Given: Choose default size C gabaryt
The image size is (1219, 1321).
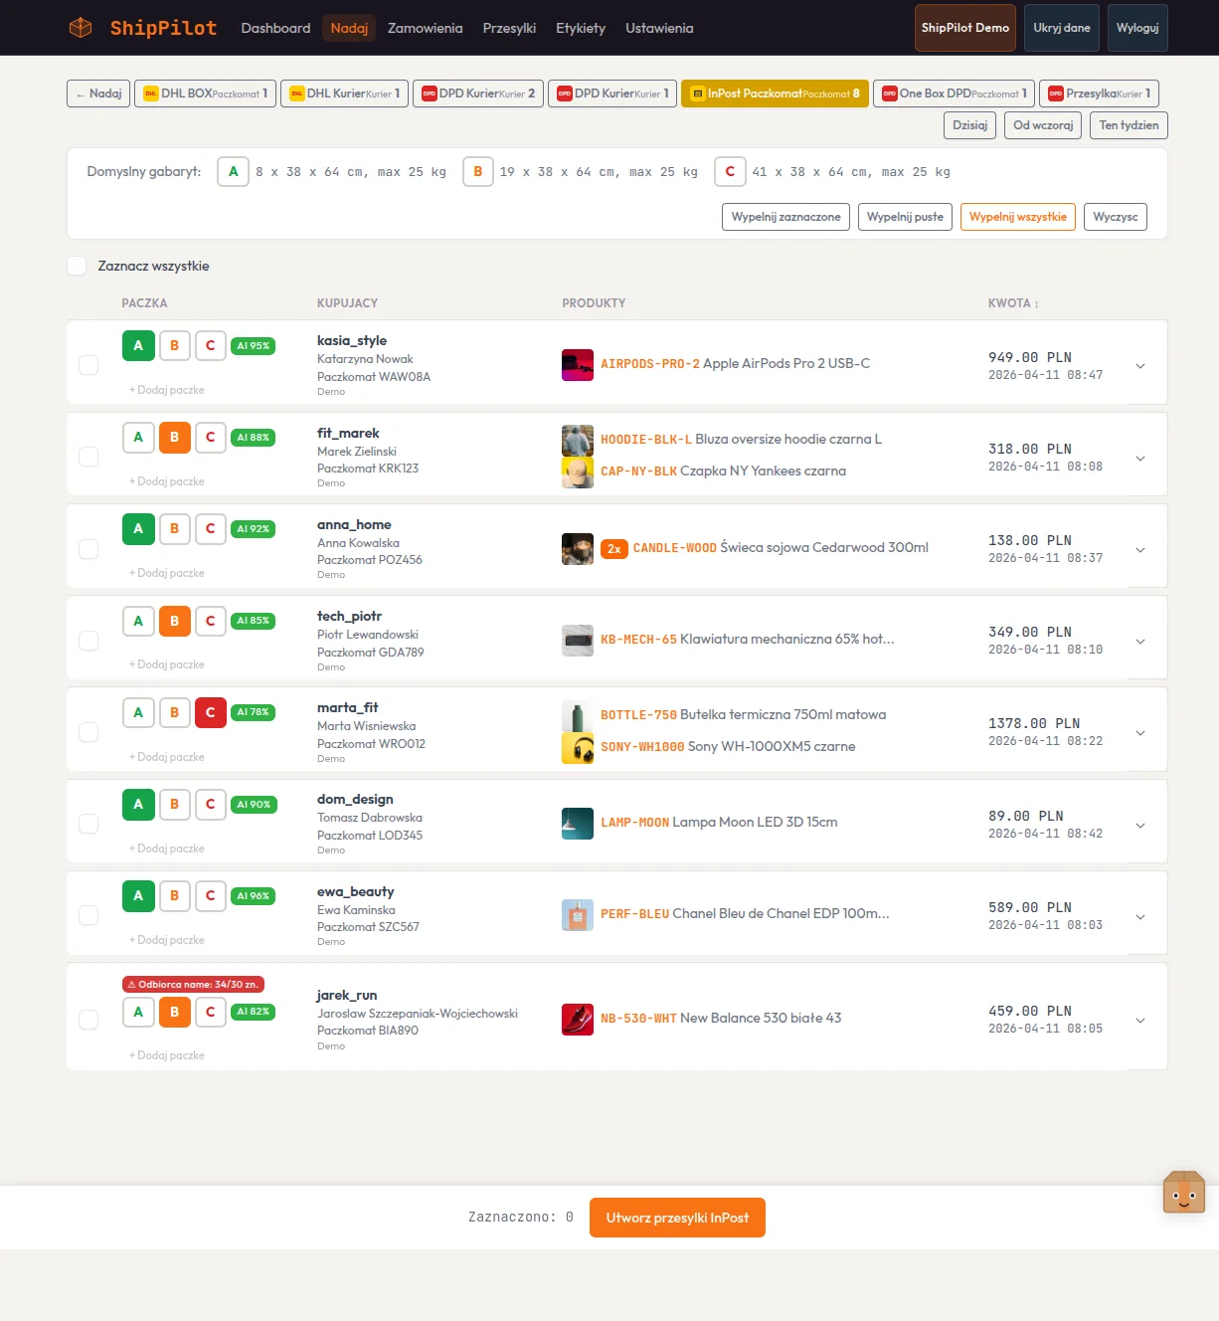Looking at the screenshot, I should [730, 172].
